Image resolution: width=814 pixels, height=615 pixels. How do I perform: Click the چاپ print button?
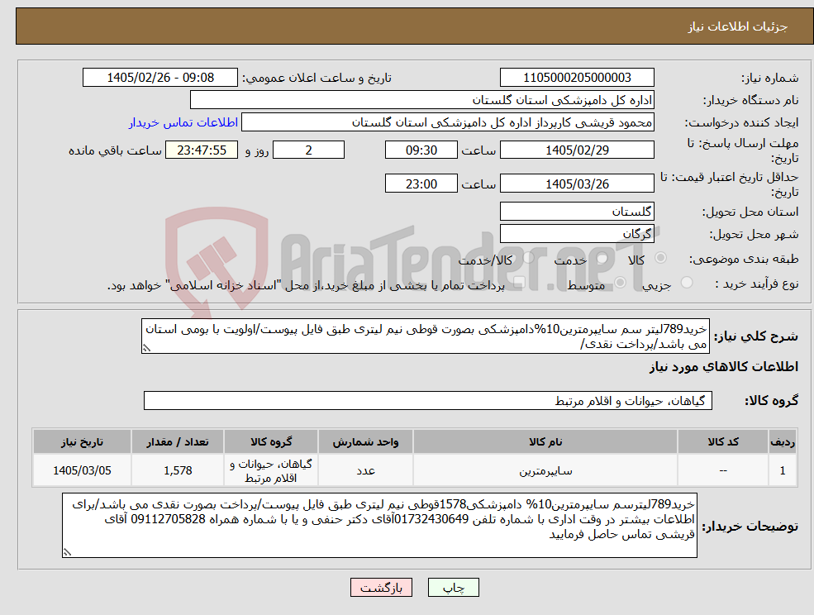pos(453,588)
